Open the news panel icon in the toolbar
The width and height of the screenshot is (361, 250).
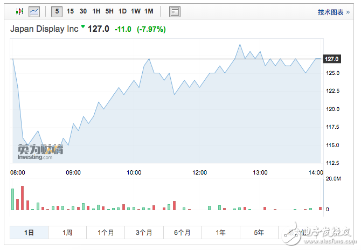[175, 11]
